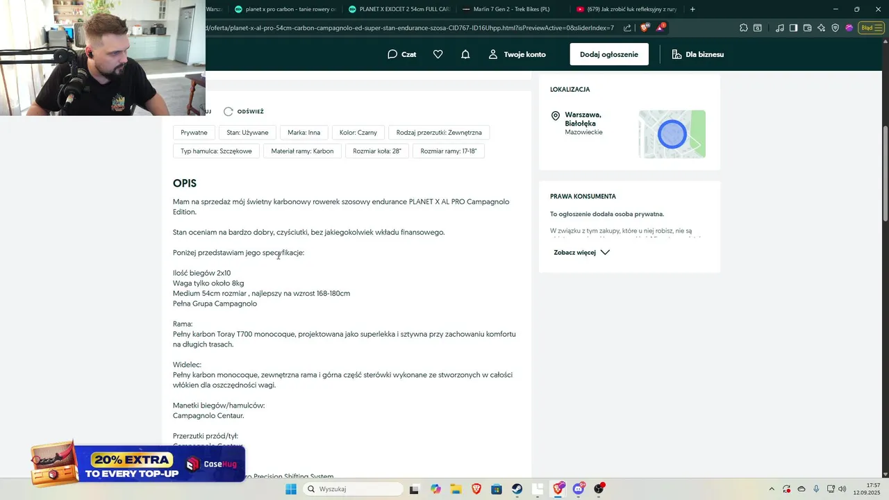Switch to Marlin 7 Gen 2 tab
This screenshot has width=889, height=500.
tap(513, 9)
